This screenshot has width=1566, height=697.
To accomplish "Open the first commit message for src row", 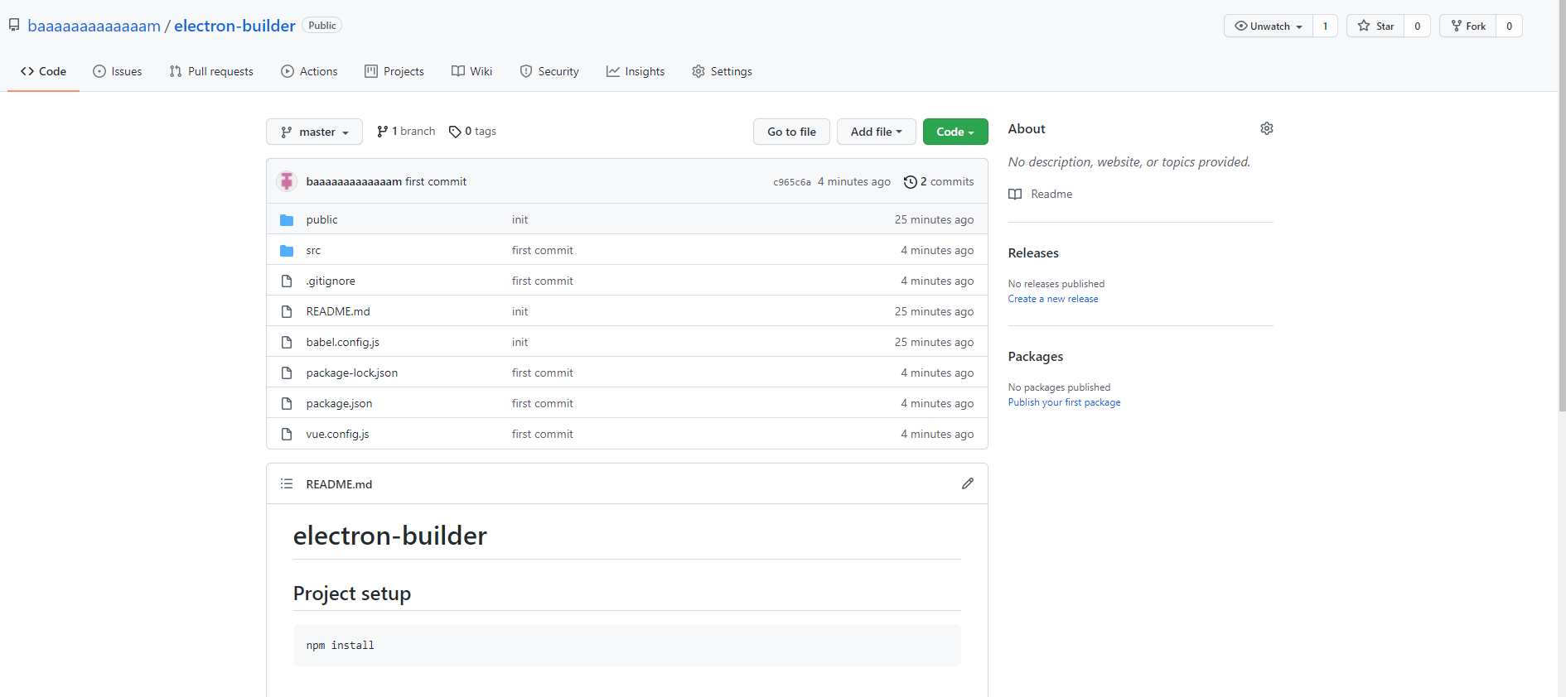I will pos(542,250).
